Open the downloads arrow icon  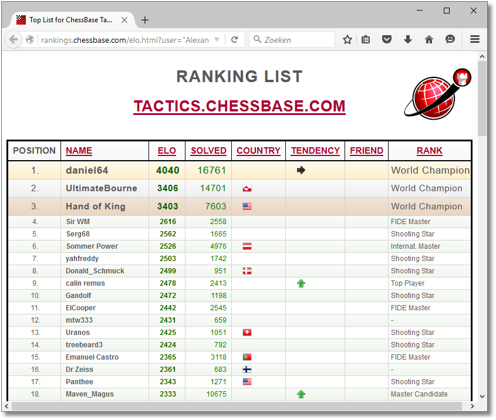(x=407, y=39)
